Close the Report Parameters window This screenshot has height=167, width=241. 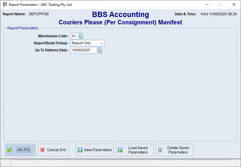click(x=234, y=4)
